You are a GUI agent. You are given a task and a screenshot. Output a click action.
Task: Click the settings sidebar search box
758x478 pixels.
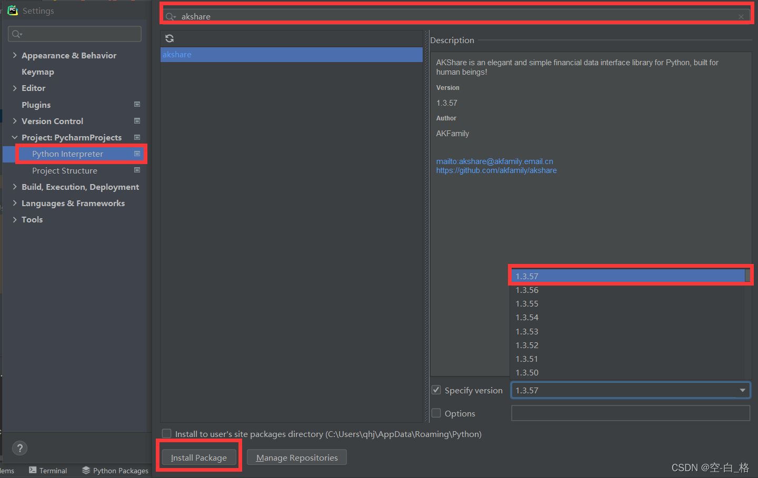[x=75, y=34]
